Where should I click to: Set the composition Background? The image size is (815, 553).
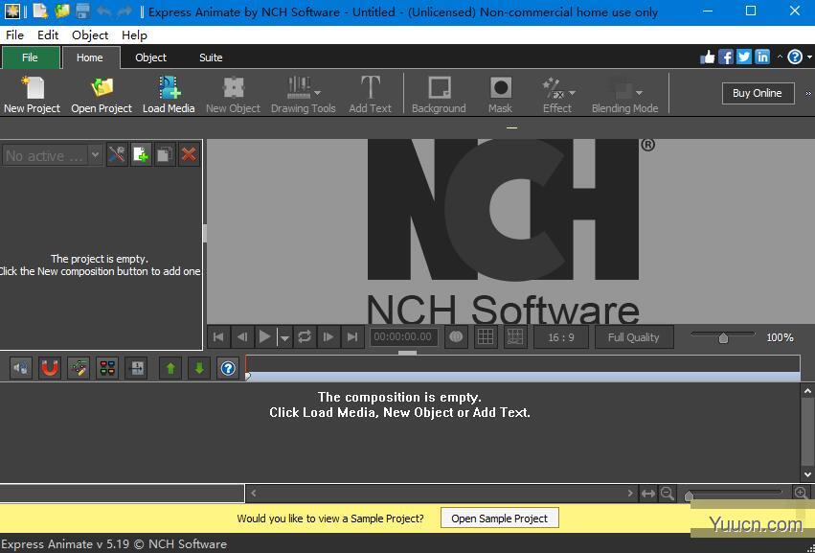click(439, 93)
